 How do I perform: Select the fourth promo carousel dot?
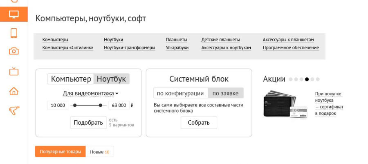click(x=307, y=79)
